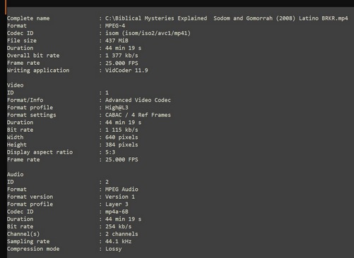Click the 'Format/Info' label
This screenshot has width=354, height=258.
click(x=25, y=100)
